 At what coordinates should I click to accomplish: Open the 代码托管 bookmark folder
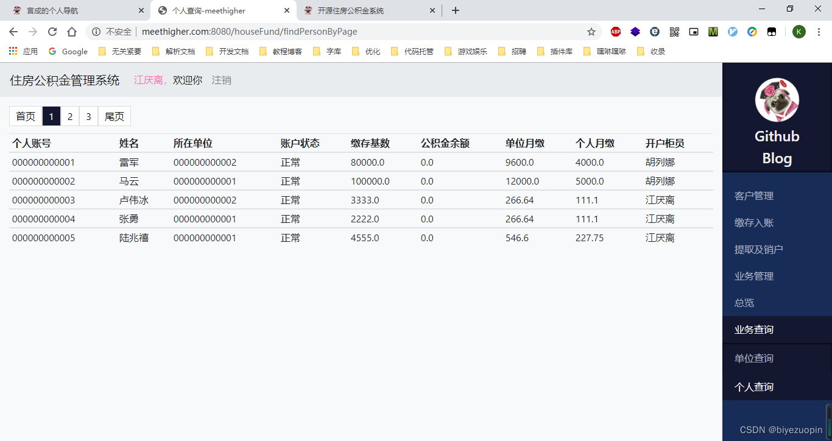(x=412, y=51)
